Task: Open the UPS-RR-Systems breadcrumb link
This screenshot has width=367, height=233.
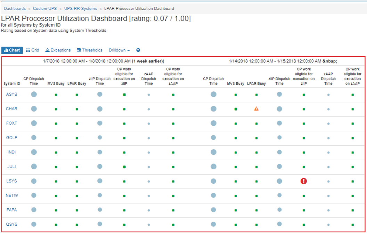Action: click(81, 8)
